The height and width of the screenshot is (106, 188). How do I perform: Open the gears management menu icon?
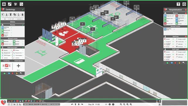16,4
